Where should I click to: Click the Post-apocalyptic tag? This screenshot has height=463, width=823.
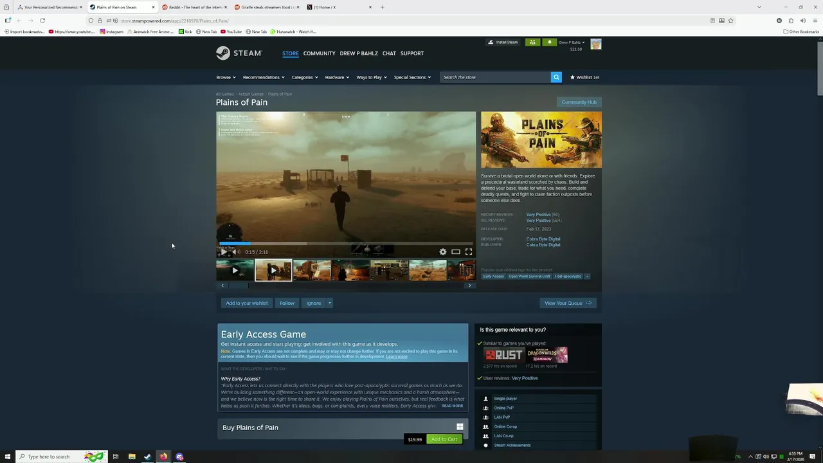568,277
